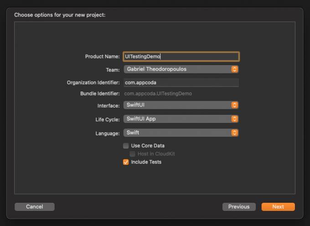Click the Product Name label
Screen dimensions: 310x226
(102, 56)
